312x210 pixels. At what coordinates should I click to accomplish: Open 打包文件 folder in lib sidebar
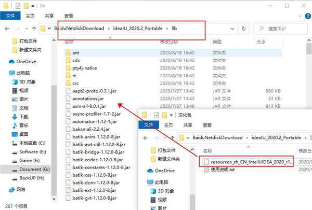click(28, 41)
